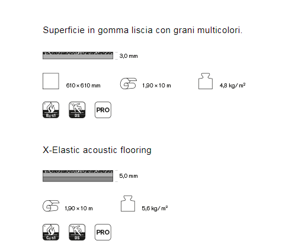The image size is (308, 244).
Task: Click the X-Elastic roll format icon
Action: 51,206
